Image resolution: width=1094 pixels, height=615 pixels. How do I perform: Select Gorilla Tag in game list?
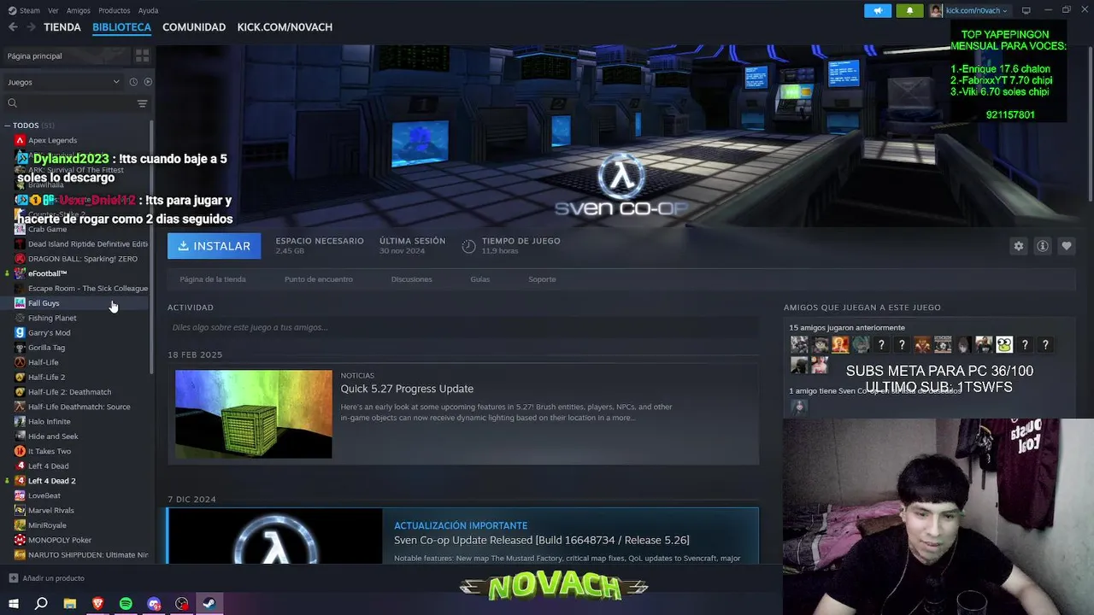point(46,348)
